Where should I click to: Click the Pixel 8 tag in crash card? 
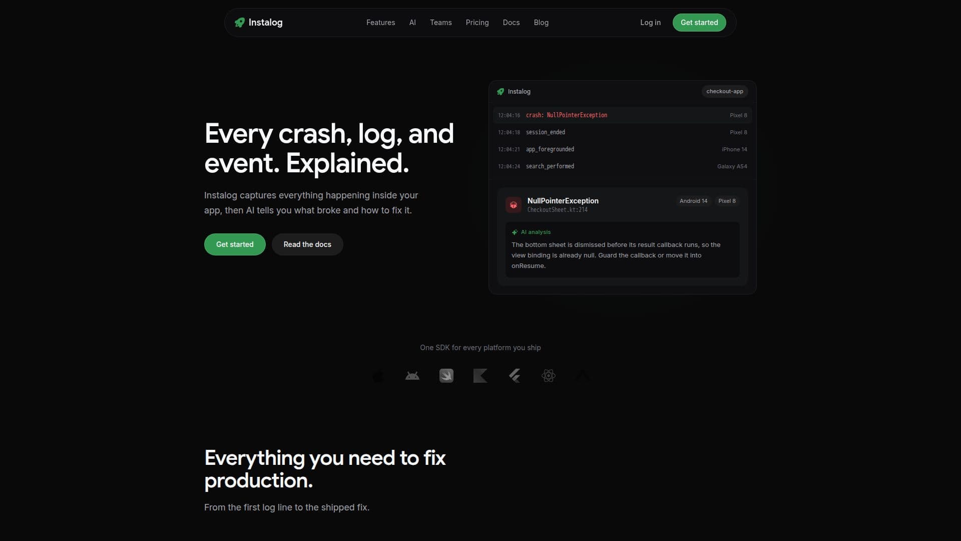[727, 201]
